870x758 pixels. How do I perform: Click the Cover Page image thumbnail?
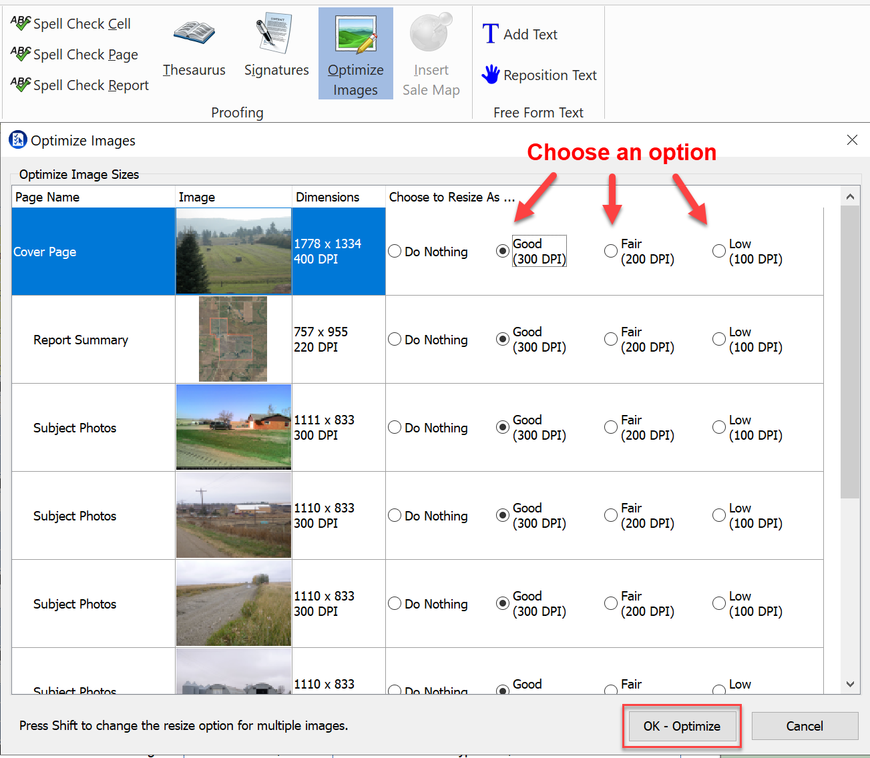tap(233, 252)
